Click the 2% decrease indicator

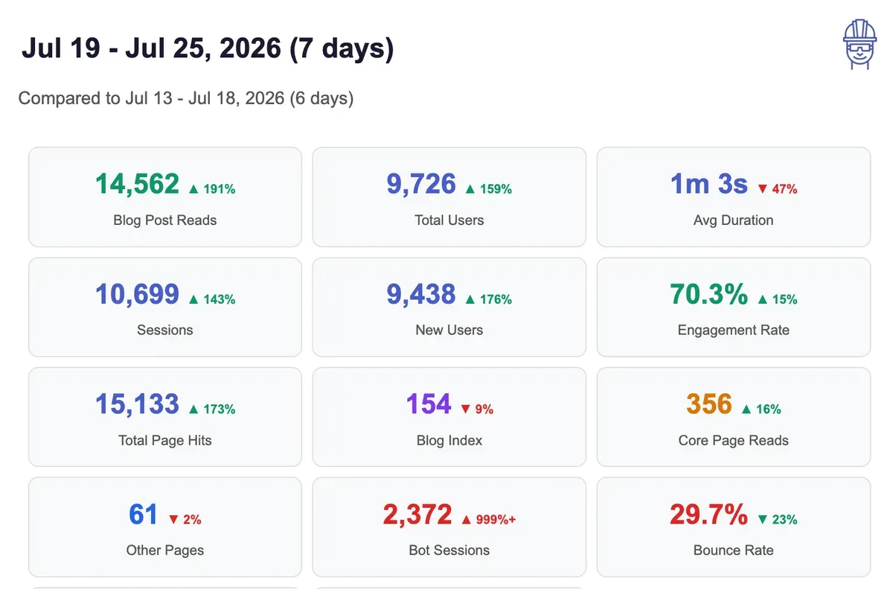click(x=185, y=520)
